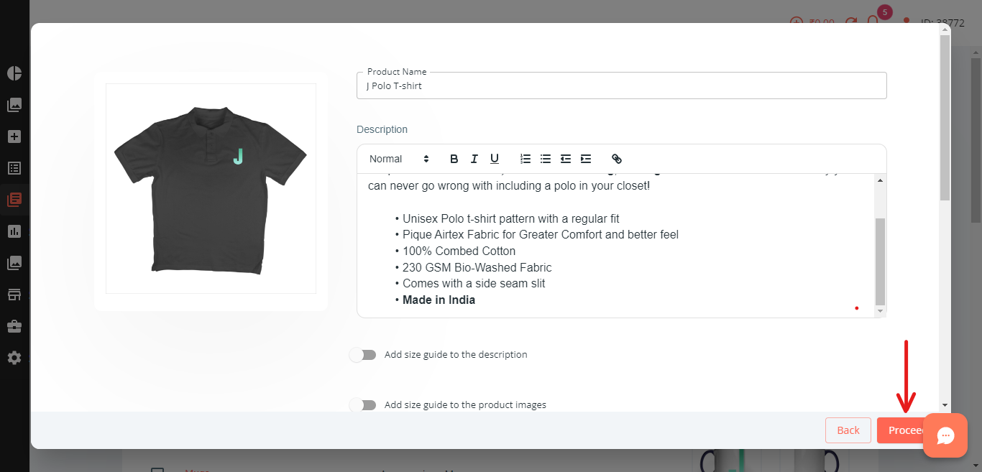982x472 pixels.
Task: Open the dashboard pie-chart sidebar item
Action: click(14, 73)
